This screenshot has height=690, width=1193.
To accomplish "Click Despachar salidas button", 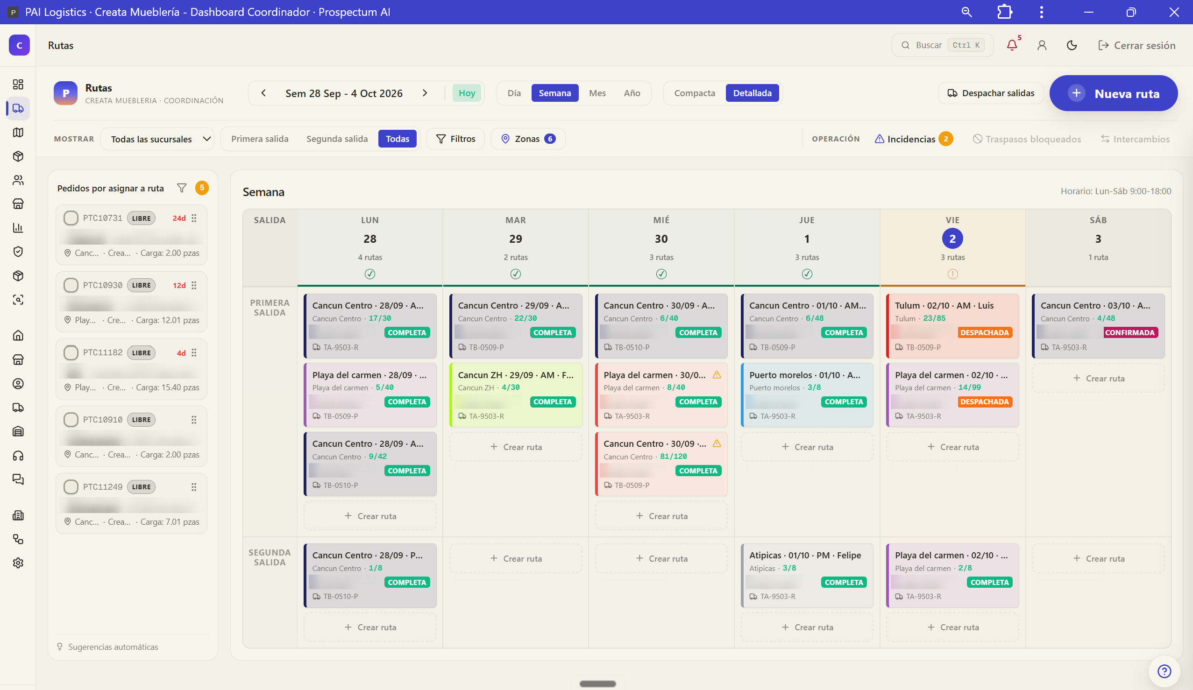I will tap(990, 93).
